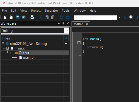Click the Files column header

click(x=32, y=38)
